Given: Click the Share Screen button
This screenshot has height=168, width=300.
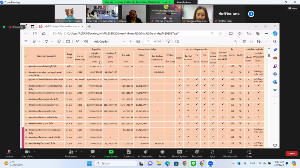Looking at the screenshot, I should (x=111, y=153).
